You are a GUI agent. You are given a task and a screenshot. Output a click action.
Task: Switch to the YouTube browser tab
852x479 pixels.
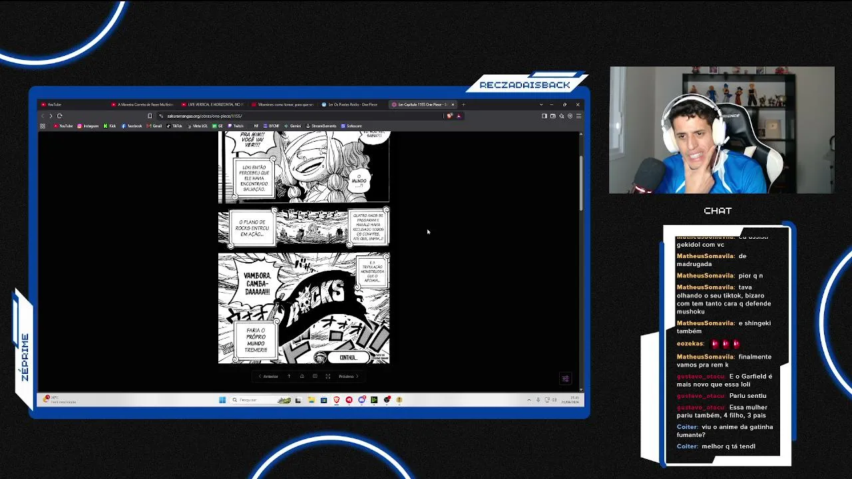pyautogui.click(x=72, y=104)
